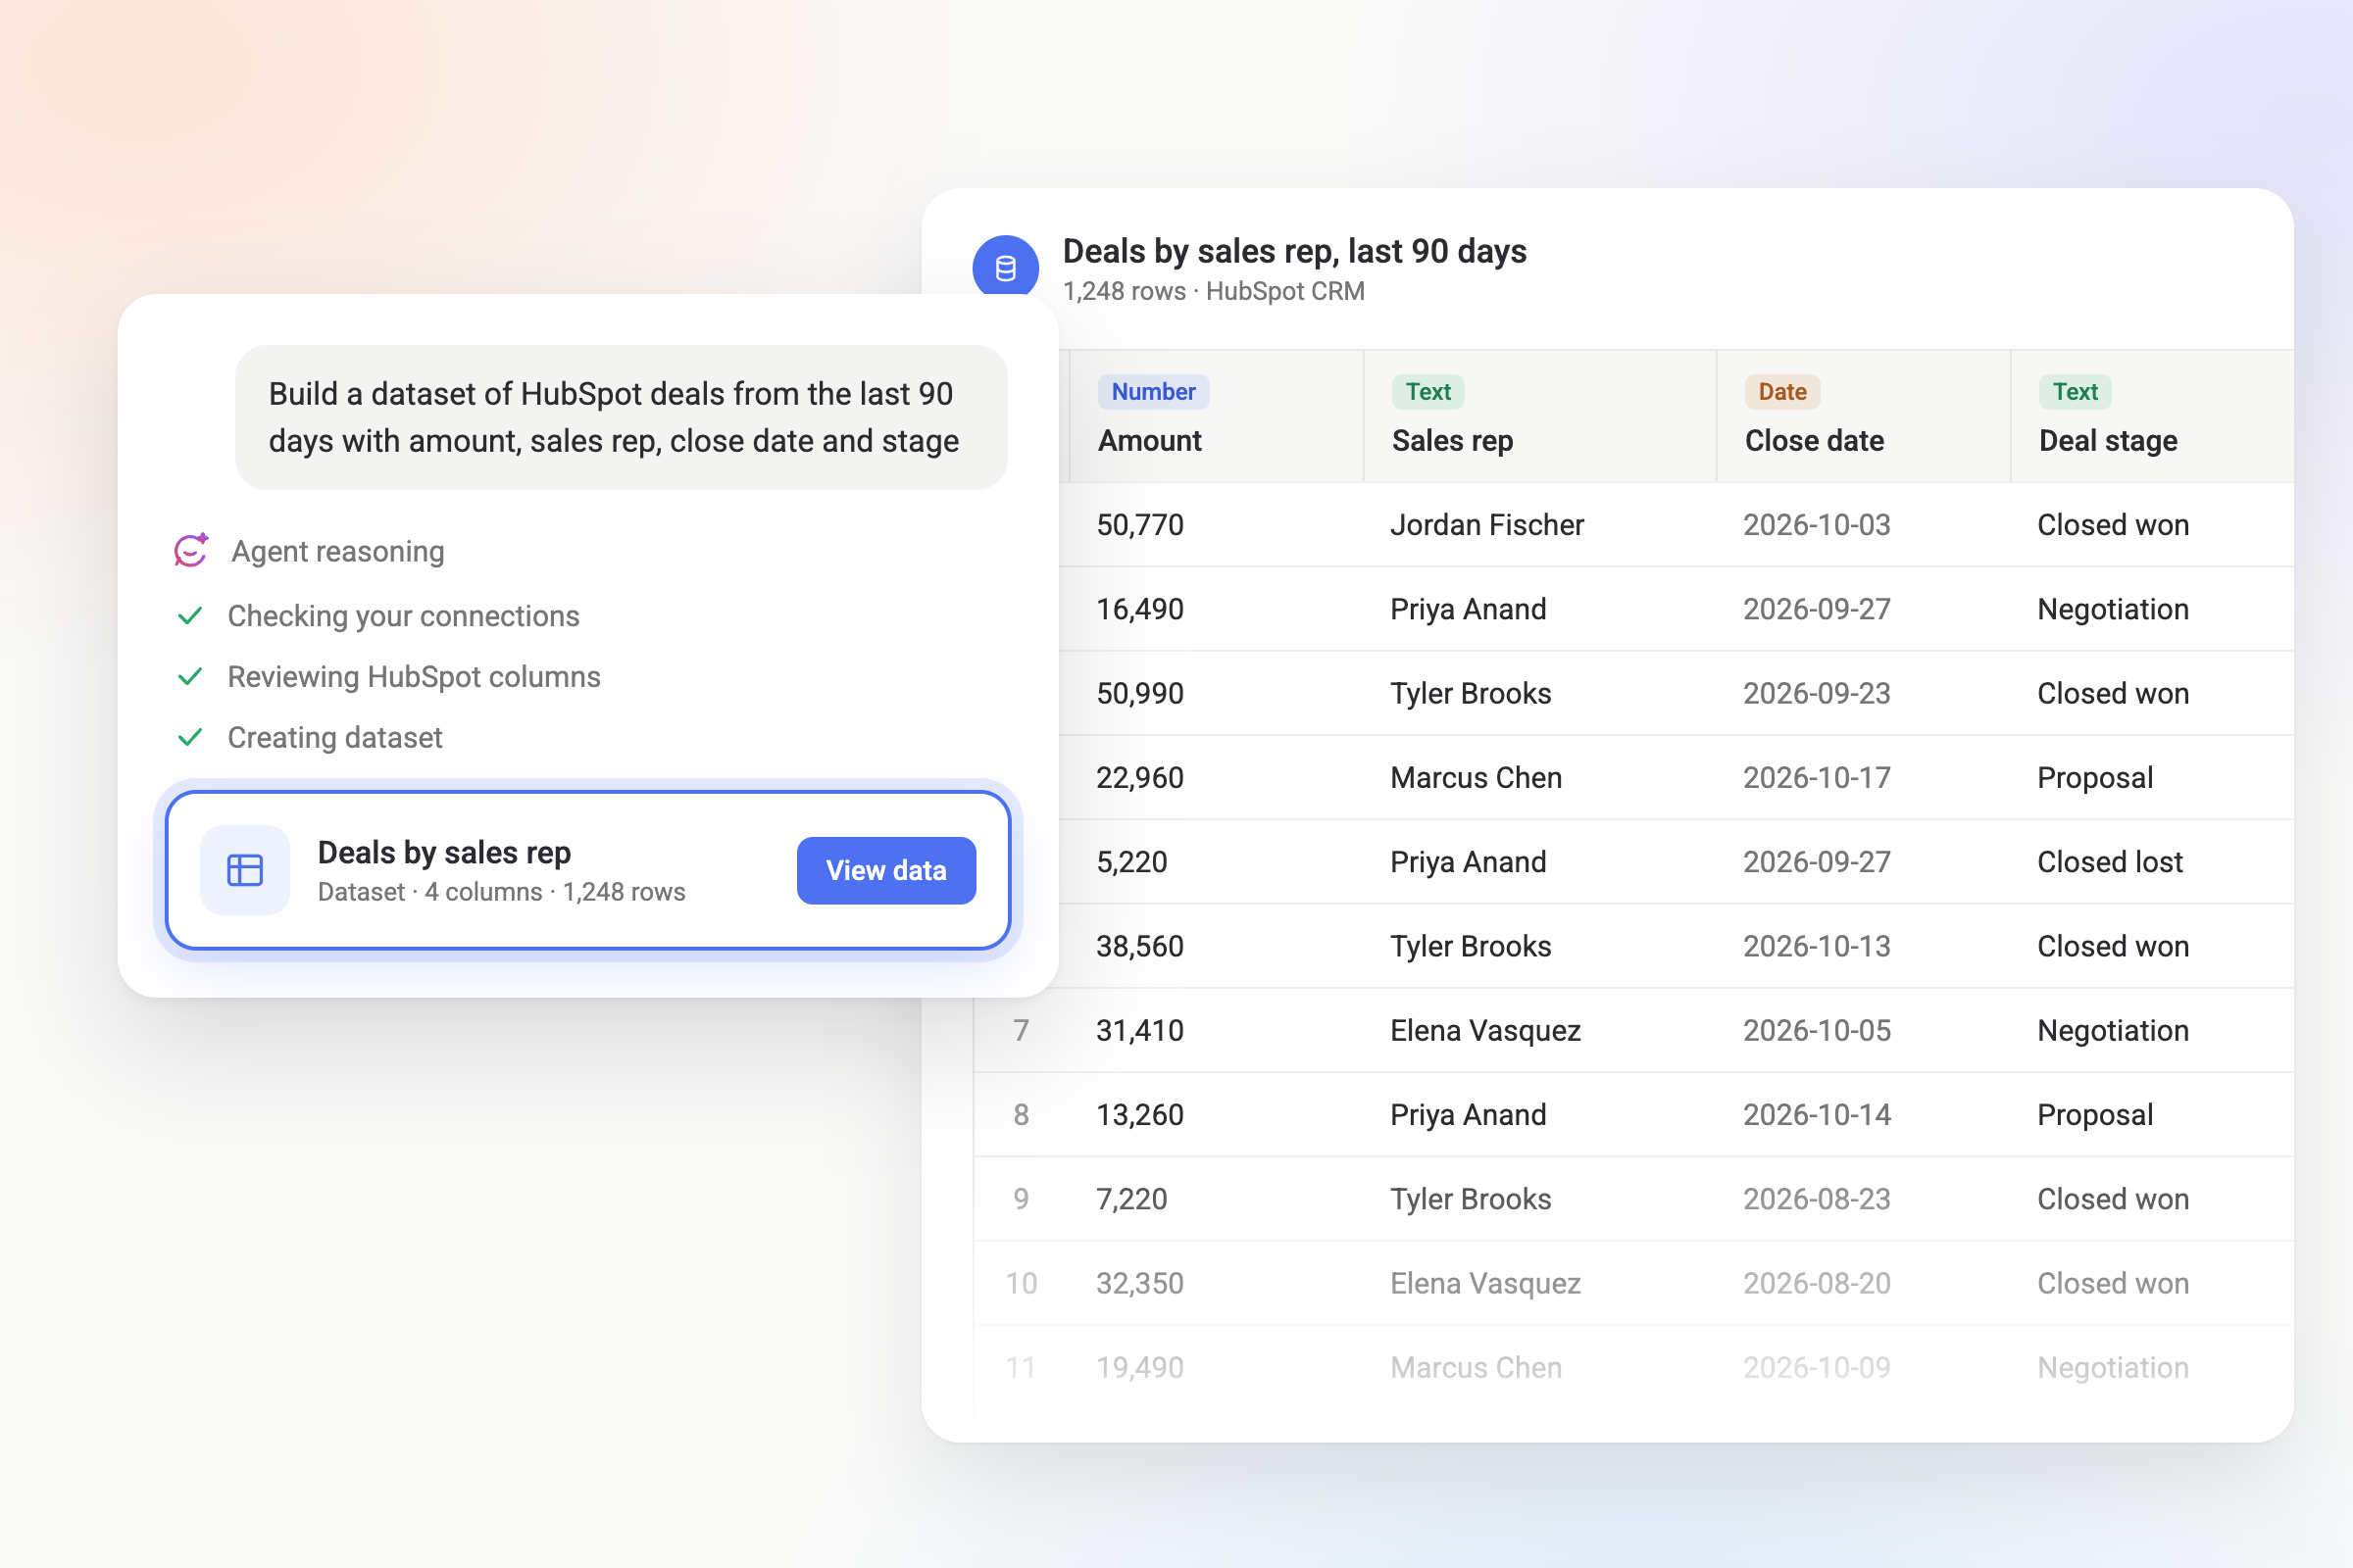Select the Close date column header
Image resolution: width=2353 pixels, height=1568 pixels.
click(1864, 416)
